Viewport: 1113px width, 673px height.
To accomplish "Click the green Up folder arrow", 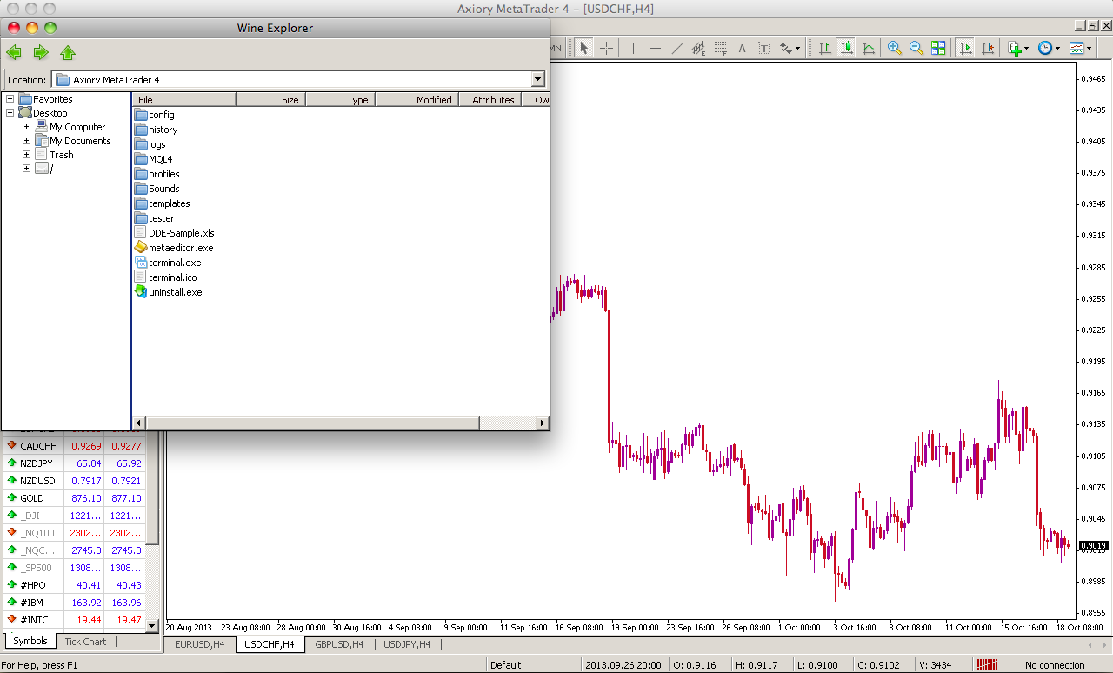I will click(x=68, y=53).
